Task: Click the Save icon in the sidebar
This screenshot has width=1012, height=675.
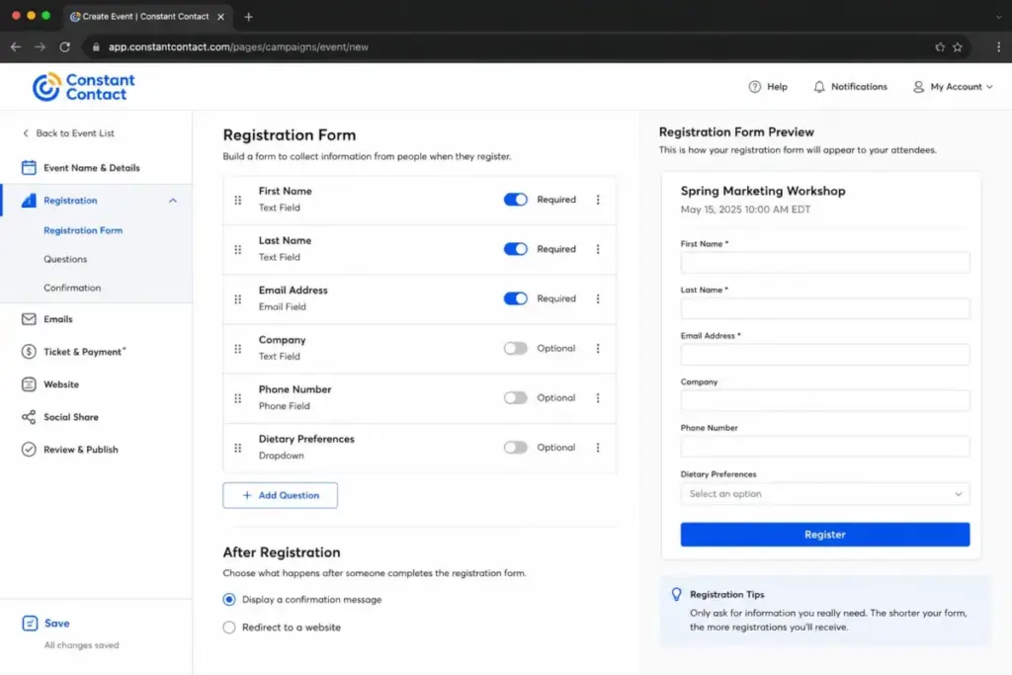Action: (30, 623)
